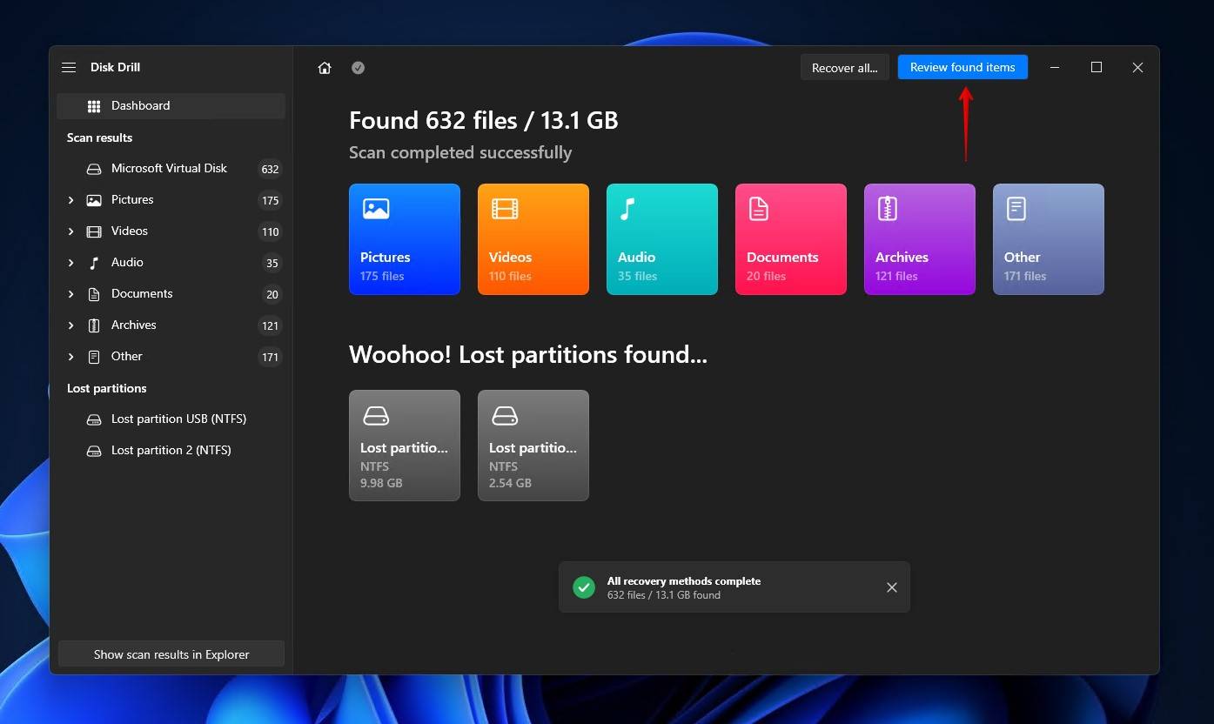Click the 171 Other count badge
This screenshot has width=1214, height=724.
[270, 358]
